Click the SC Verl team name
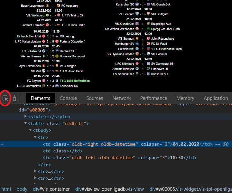Screen dimensions: 232x193 point(36,71)
